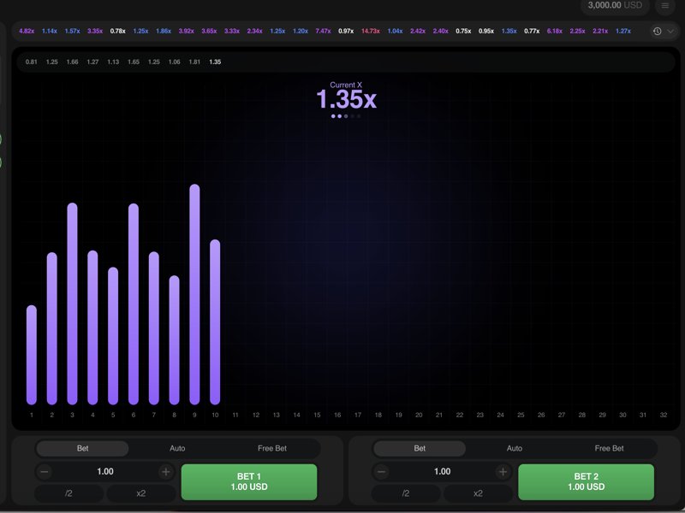Click the 1.04x history multiplier
Screen dimensions: 685x513
tap(395, 31)
